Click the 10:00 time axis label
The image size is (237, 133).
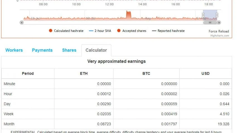tap(76, 4)
